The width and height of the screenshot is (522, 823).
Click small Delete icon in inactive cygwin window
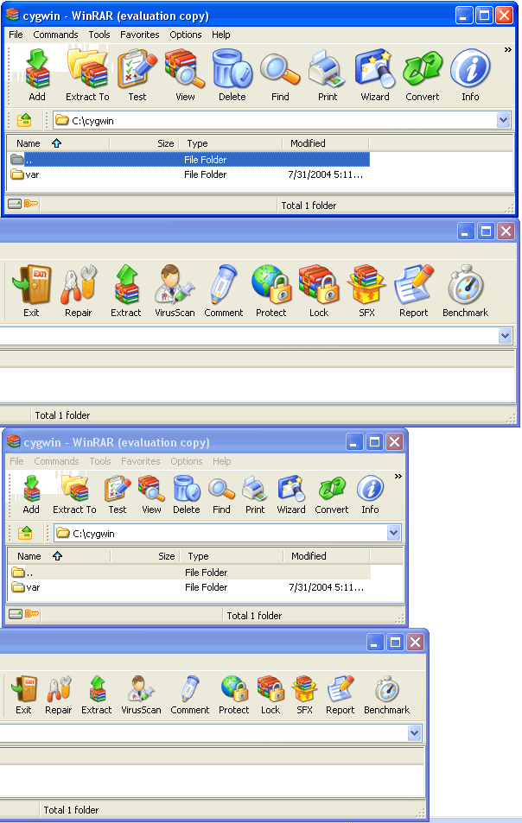point(187,489)
